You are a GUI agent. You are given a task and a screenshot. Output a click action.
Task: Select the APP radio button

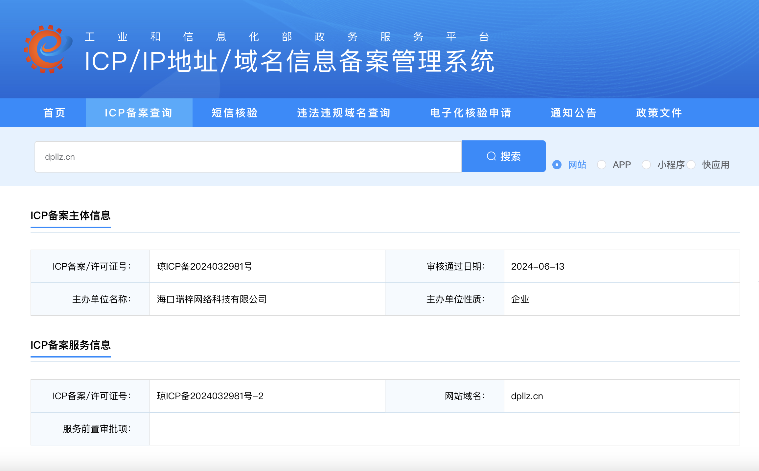602,165
